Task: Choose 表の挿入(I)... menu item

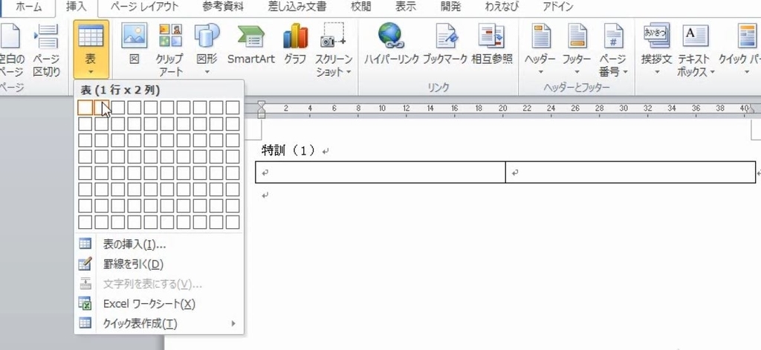Action: [159, 244]
